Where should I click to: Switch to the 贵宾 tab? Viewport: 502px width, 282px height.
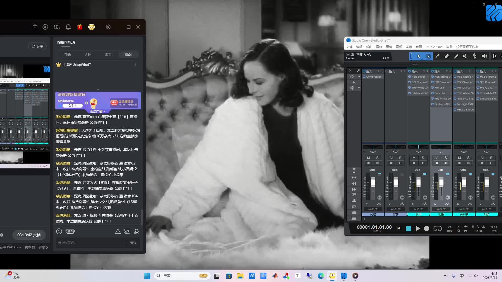pos(108,55)
